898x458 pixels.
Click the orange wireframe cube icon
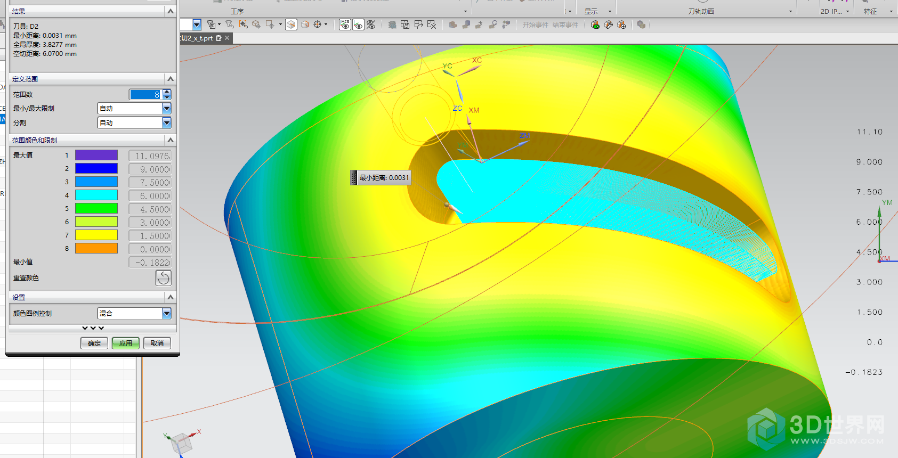point(305,24)
